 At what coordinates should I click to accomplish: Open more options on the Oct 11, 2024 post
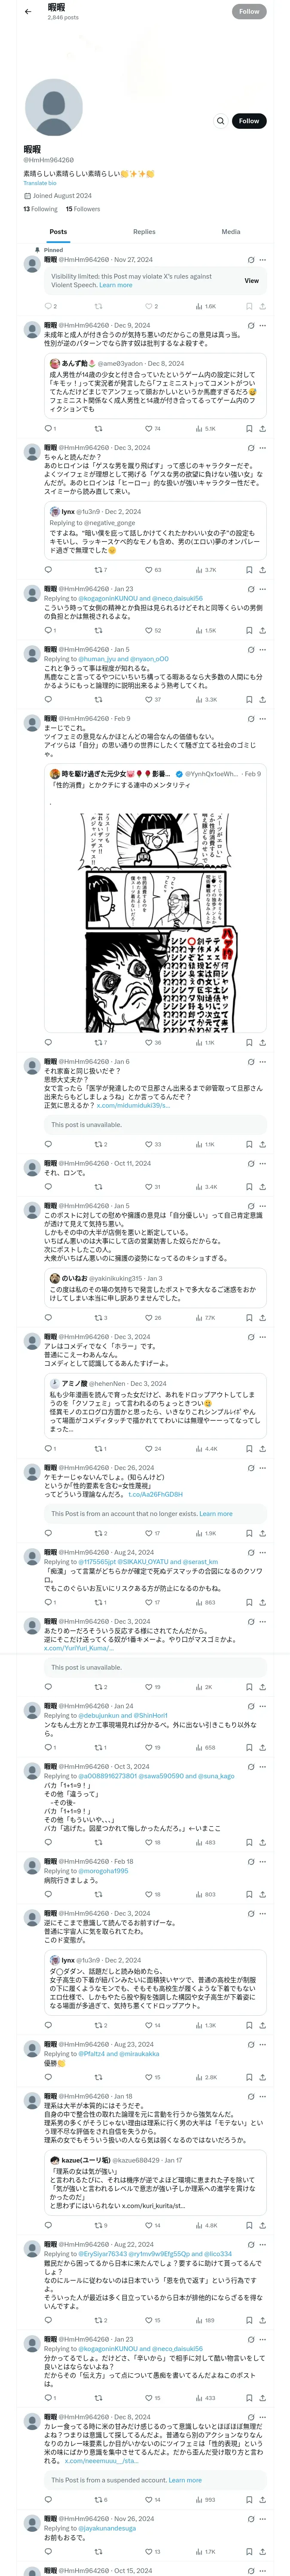[x=263, y=1164]
